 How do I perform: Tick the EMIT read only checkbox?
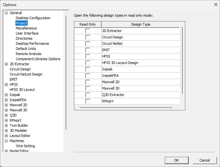pyautogui.click(x=88, y=50)
